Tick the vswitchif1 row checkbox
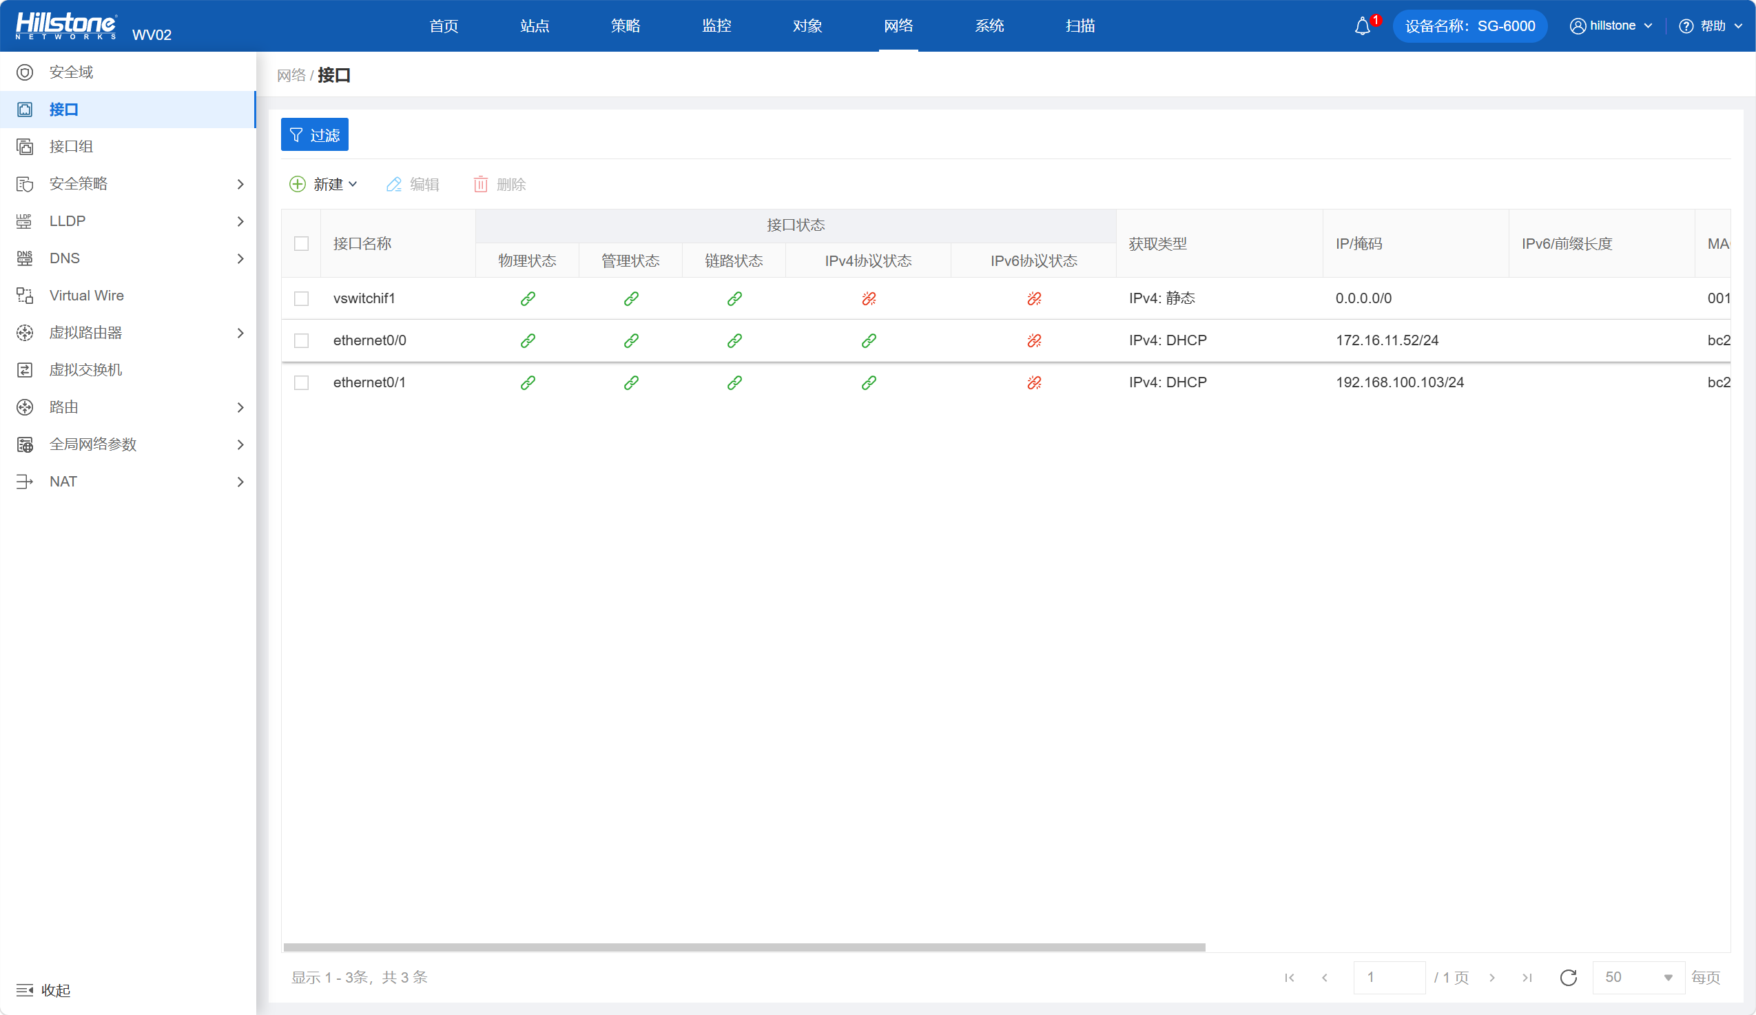This screenshot has width=1756, height=1015. click(x=301, y=298)
